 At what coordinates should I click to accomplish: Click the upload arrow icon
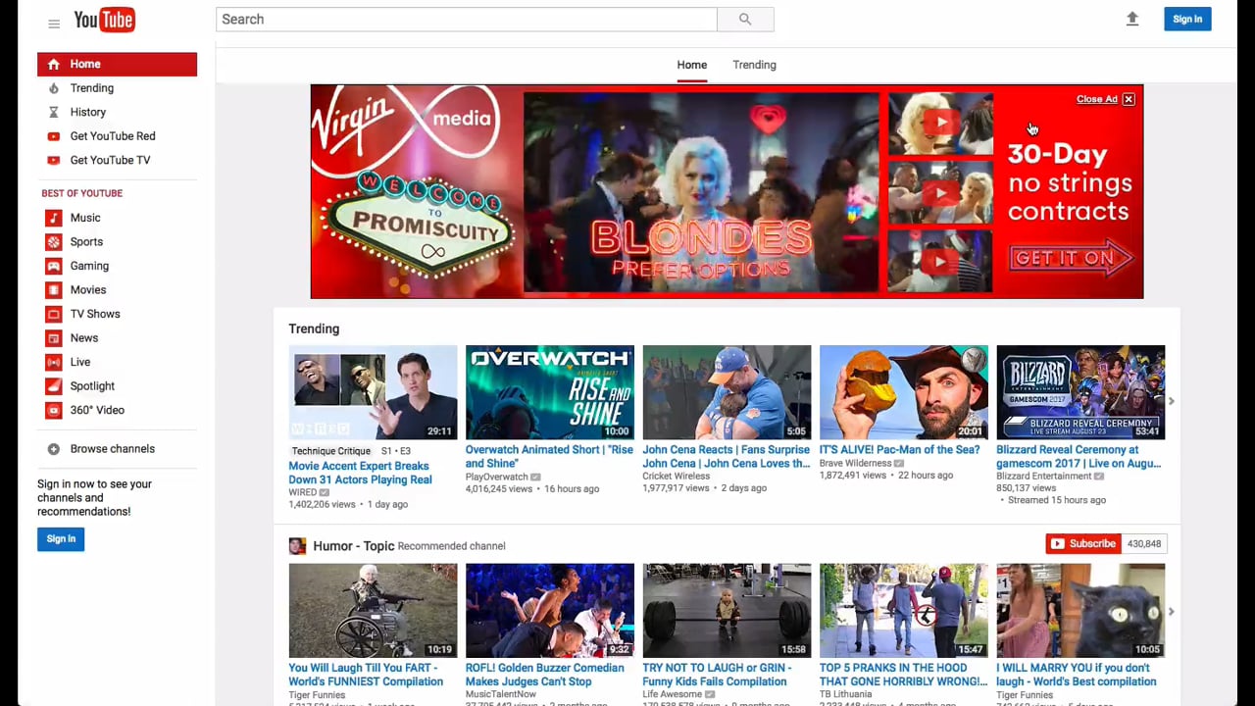(x=1132, y=19)
